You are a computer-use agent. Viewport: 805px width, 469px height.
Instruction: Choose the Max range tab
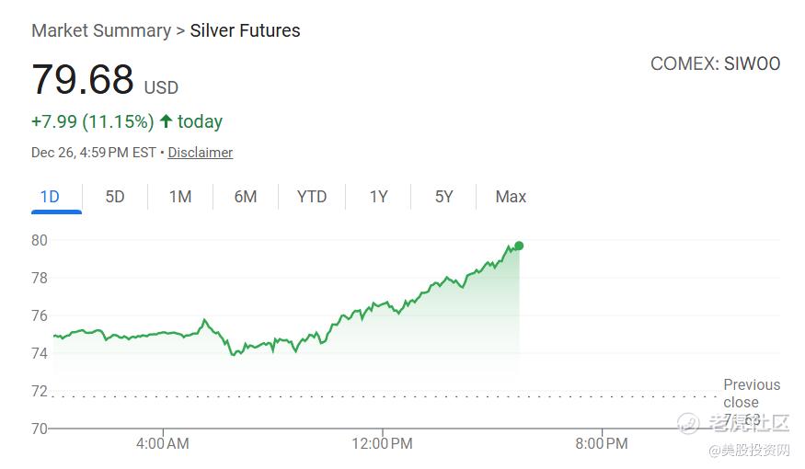point(511,197)
